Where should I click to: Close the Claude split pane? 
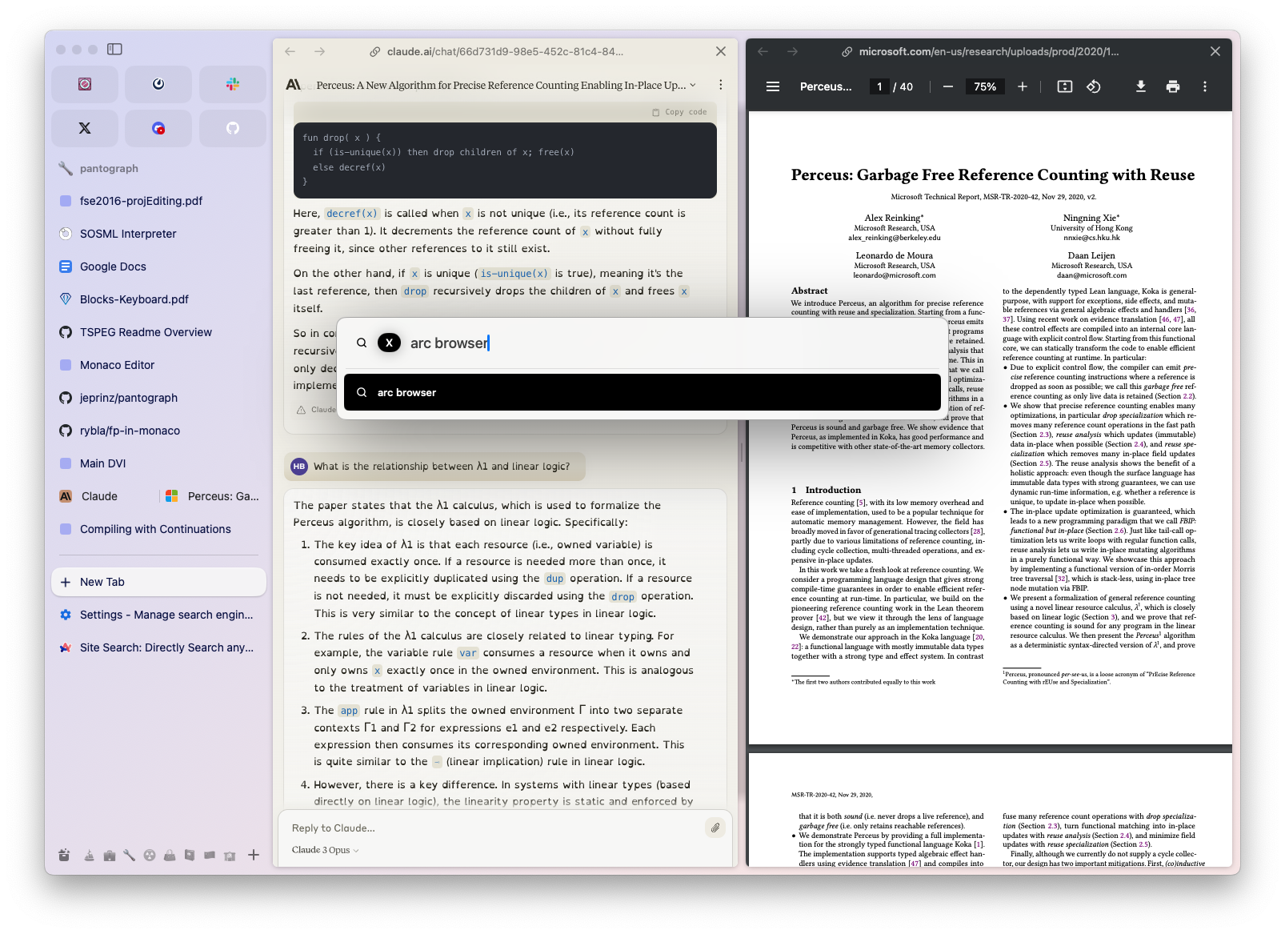721,51
